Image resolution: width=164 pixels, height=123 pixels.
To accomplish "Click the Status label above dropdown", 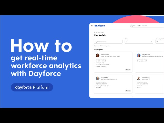I will [126, 39].
